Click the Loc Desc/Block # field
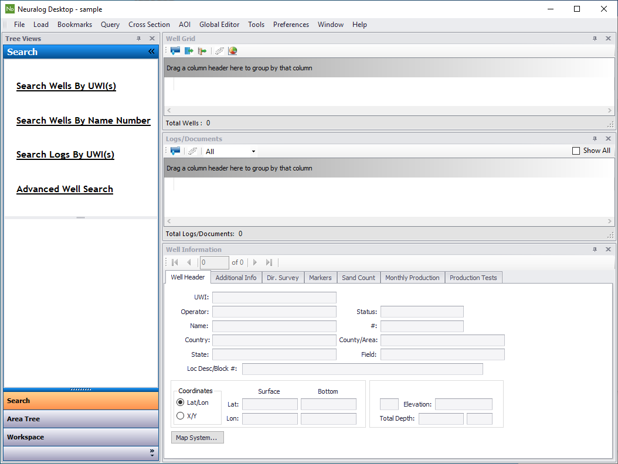Image resolution: width=618 pixels, height=464 pixels. point(362,369)
